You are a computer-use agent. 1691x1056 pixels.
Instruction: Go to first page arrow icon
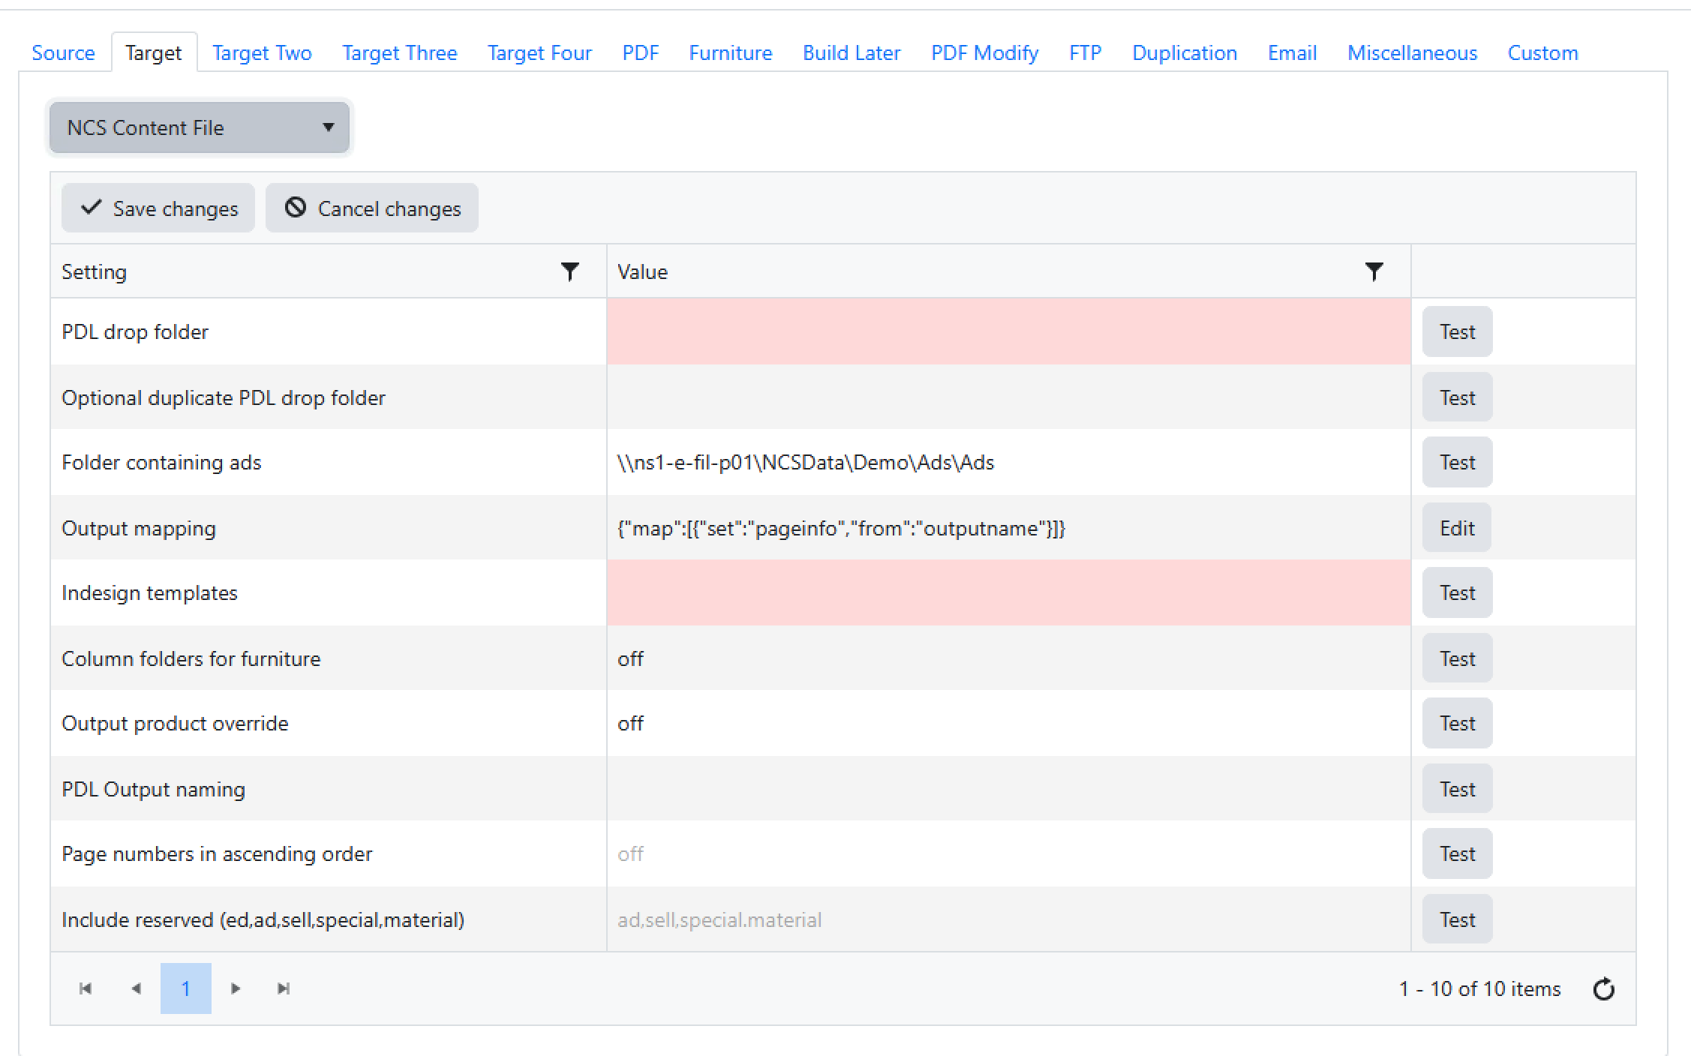[86, 988]
